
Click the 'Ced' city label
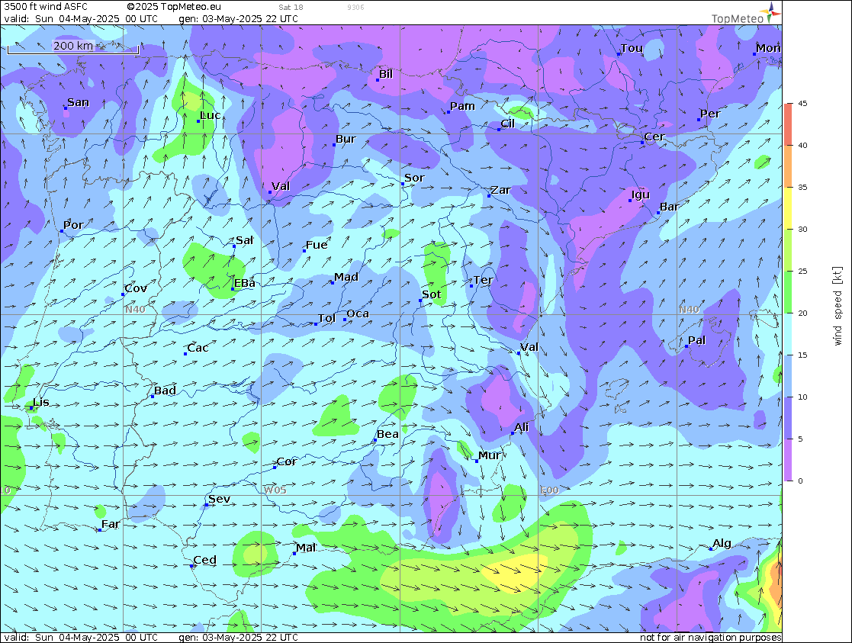coord(205,560)
